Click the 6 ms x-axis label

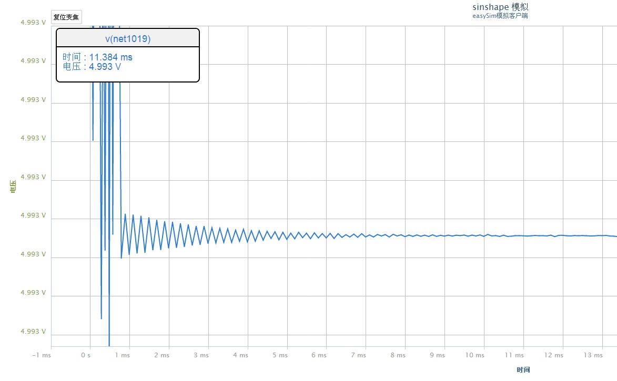[x=319, y=355]
